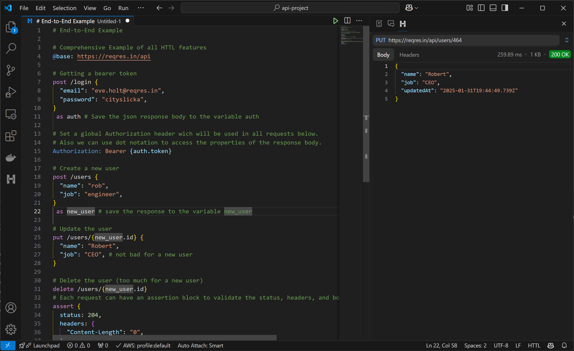Open the Run and Debug view
The image size is (574, 351).
click(11, 92)
